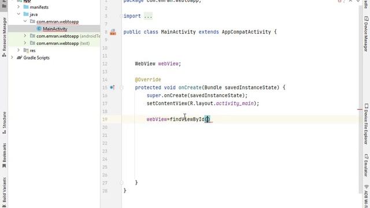Expand the res folder

(x=18, y=50)
